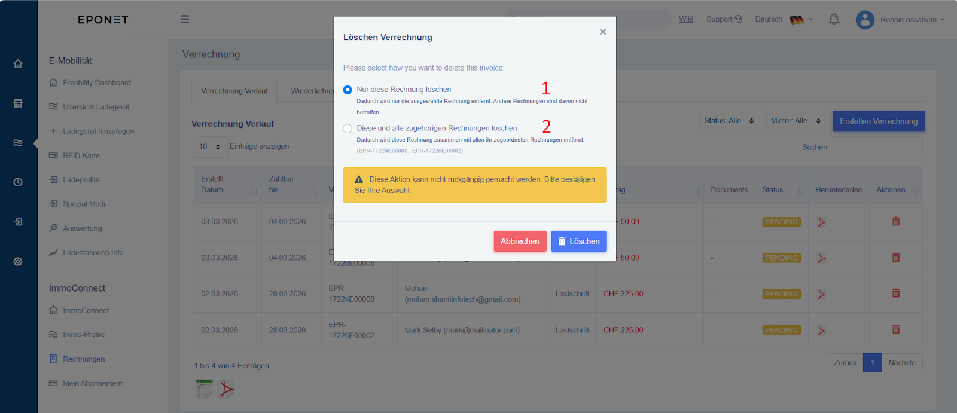The width and height of the screenshot is (957, 413).
Task: Click the settings gear in left rail
Action: [18, 262]
